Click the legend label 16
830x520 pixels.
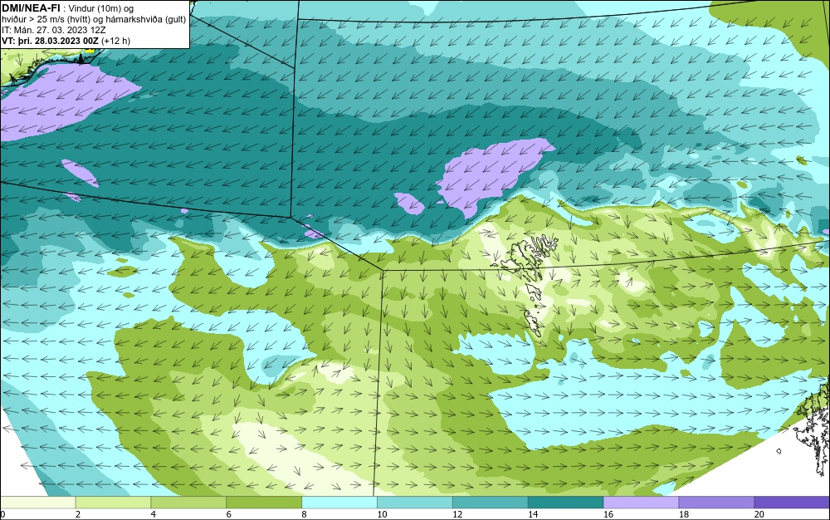pyautogui.click(x=608, y=514)
